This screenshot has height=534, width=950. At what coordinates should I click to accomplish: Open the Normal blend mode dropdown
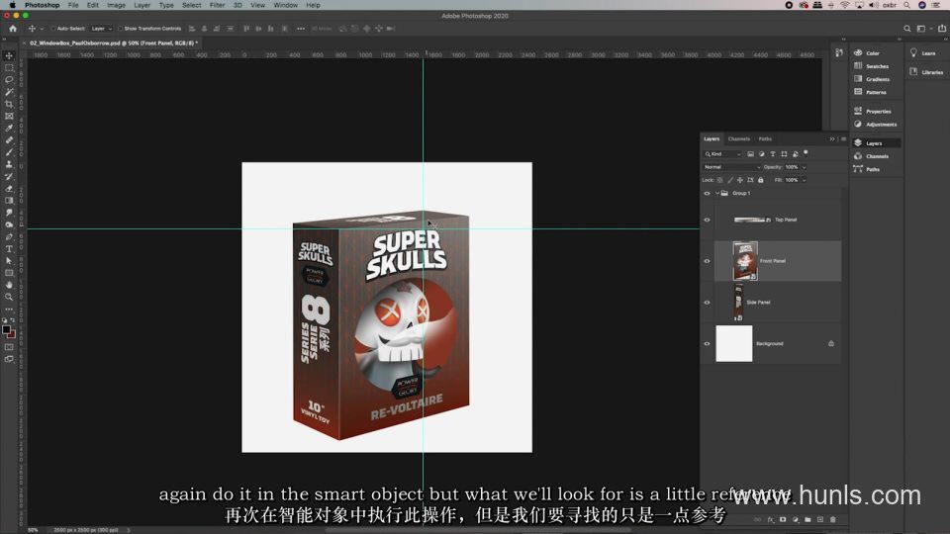[x=732, y=167]
